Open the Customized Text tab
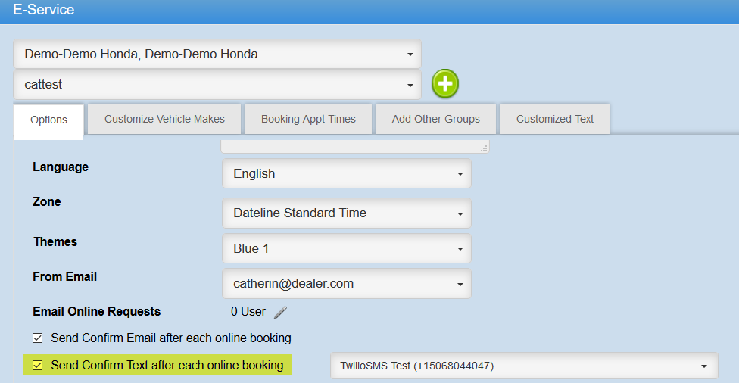The width and height of the screenshot is (739, 383). click(554, 119)
